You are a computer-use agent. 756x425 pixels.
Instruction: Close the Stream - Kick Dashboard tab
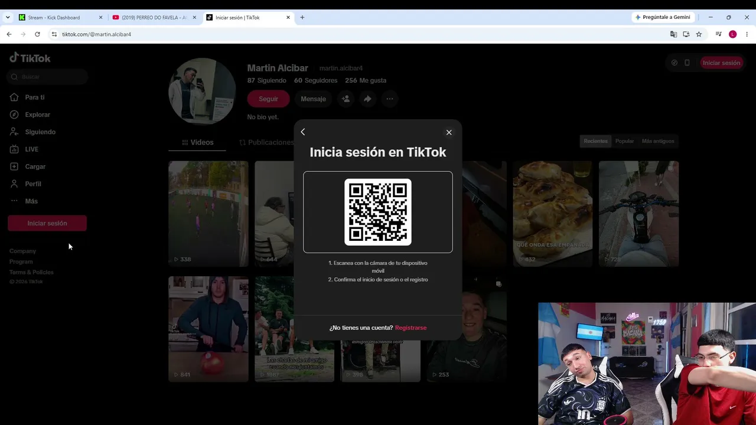100,18
